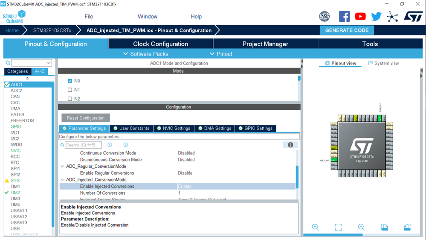Rotate the chip clockwise icon

[385, 227]
